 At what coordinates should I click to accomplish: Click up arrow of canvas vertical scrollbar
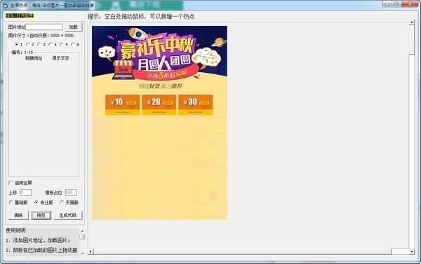[412, 22]
